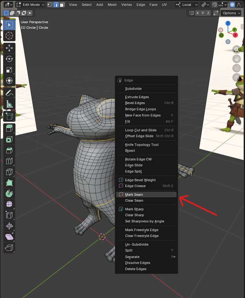Expand the Local transform orientation dropdown
Image resolution: width=245 pixels, height=298 pixels.
coord(187,5)
